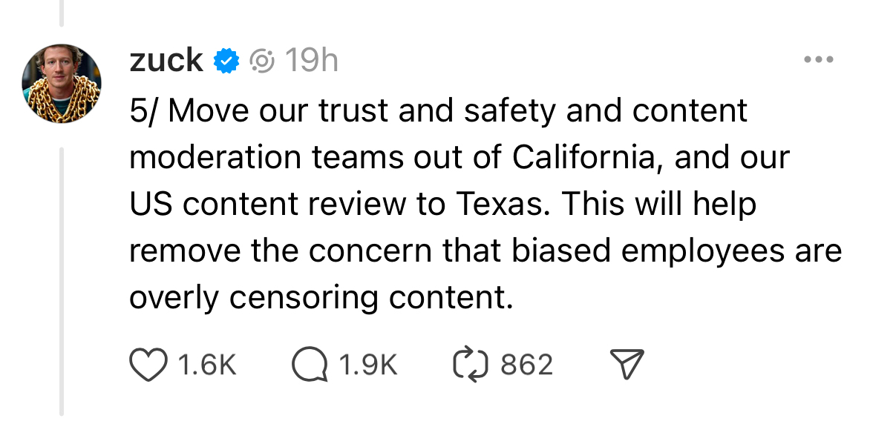Like the post with the heart icon
Viewport: 870px width, 421px height.
149,364
